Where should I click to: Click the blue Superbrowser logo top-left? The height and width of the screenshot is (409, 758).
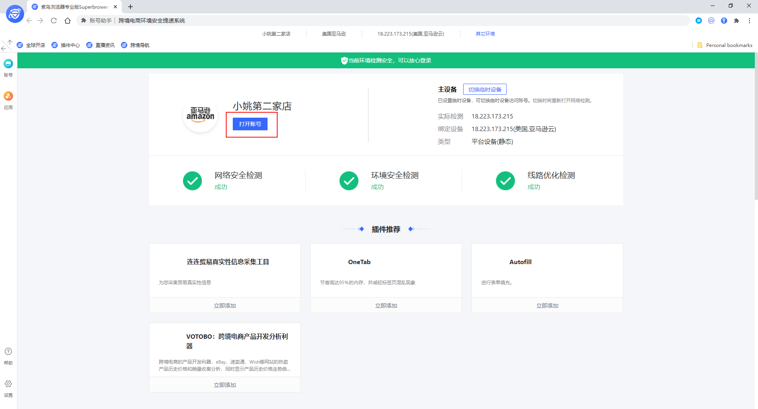click(14, 14)
